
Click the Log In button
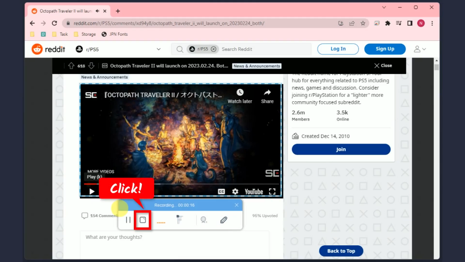click(x=338, y=49)
